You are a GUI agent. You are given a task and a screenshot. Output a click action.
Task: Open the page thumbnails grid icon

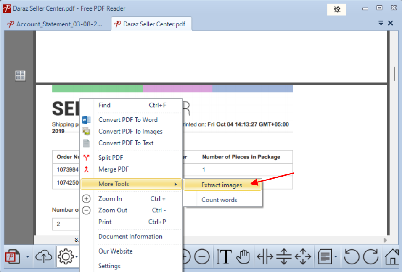20,76
